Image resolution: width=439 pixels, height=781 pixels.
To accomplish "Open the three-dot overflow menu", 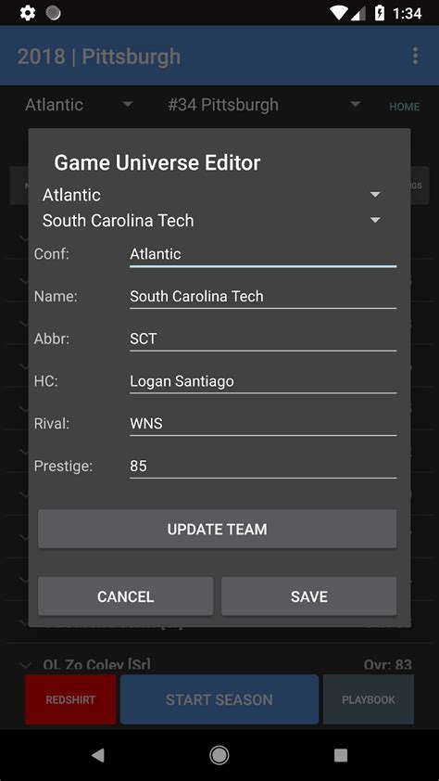I will click(415, 56).
